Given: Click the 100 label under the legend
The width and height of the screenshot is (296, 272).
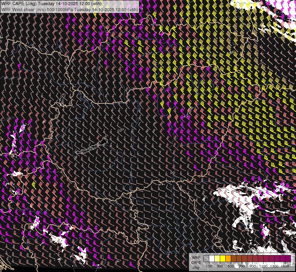Looking at the screenshot, I should click(x=209, y=266).
